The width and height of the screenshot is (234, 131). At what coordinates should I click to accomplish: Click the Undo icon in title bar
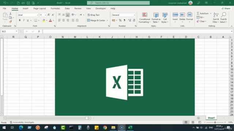[5, 3]
